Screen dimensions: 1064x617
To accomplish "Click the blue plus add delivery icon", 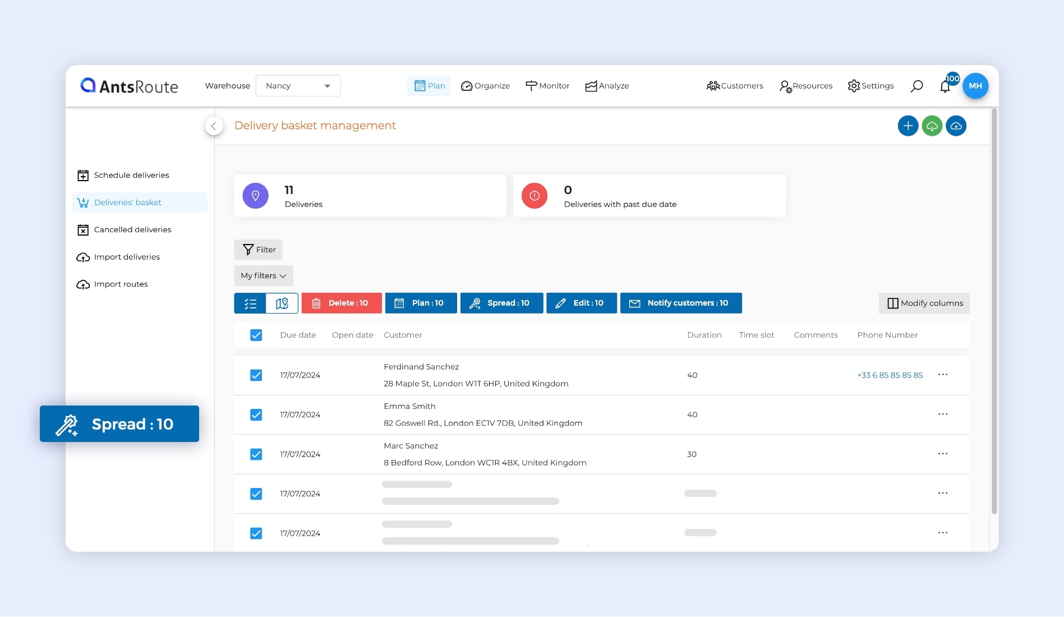I will [908, 126].
